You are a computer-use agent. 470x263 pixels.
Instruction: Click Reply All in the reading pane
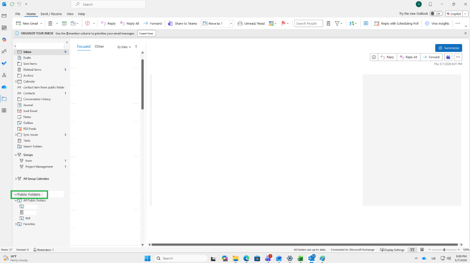tap(408, 57)
